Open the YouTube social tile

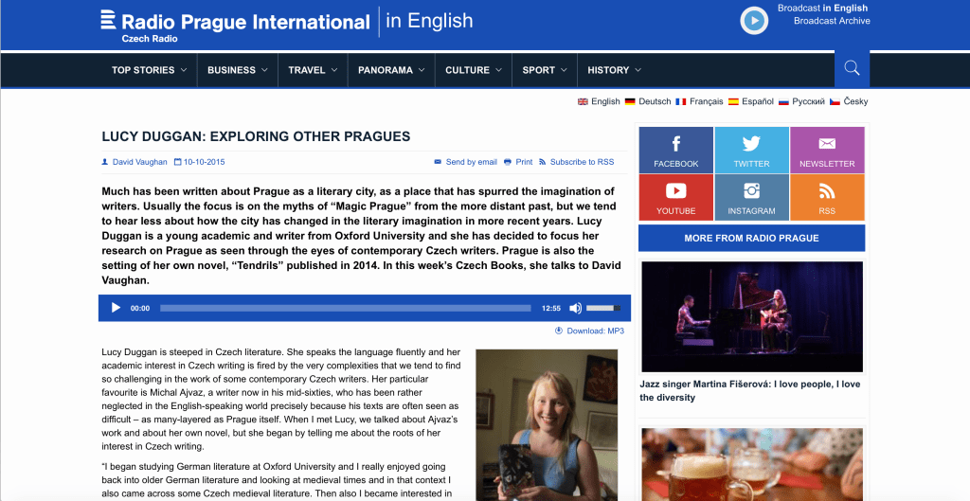tap(675, 197)
